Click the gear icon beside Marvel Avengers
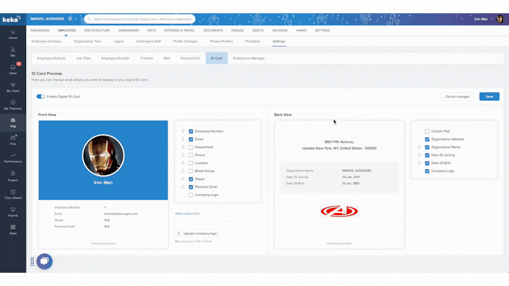 tap(70, 19)
